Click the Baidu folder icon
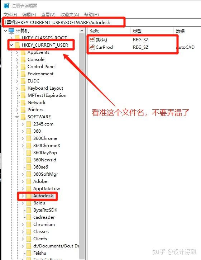The height and width of the screenshot is (260, 201). (x=29, y=203)
